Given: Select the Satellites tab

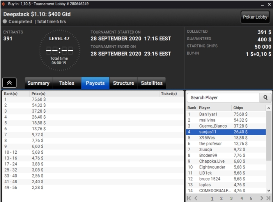Looking at the screenshot, I should point(152,83).
